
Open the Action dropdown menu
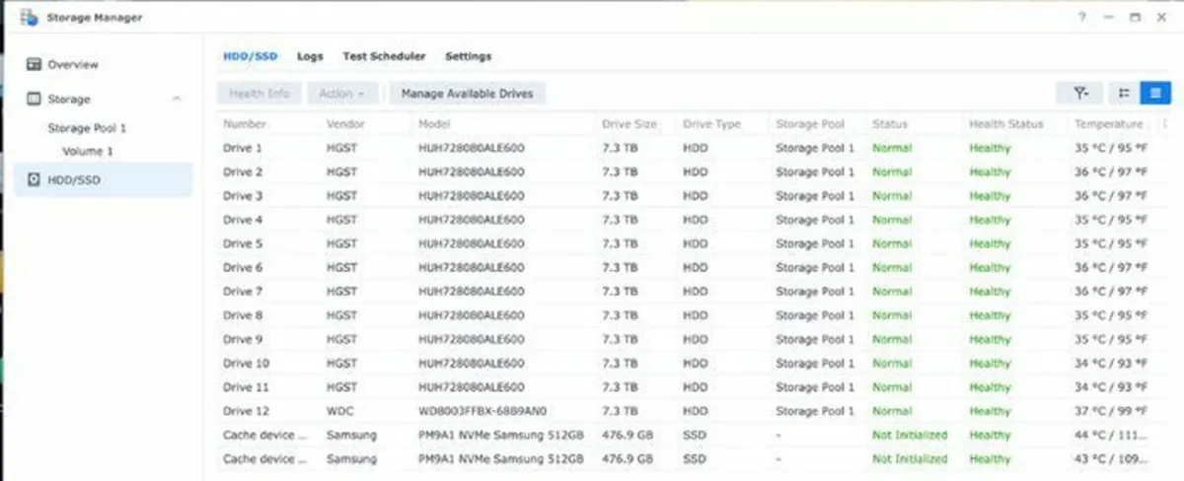click(341, 94)
